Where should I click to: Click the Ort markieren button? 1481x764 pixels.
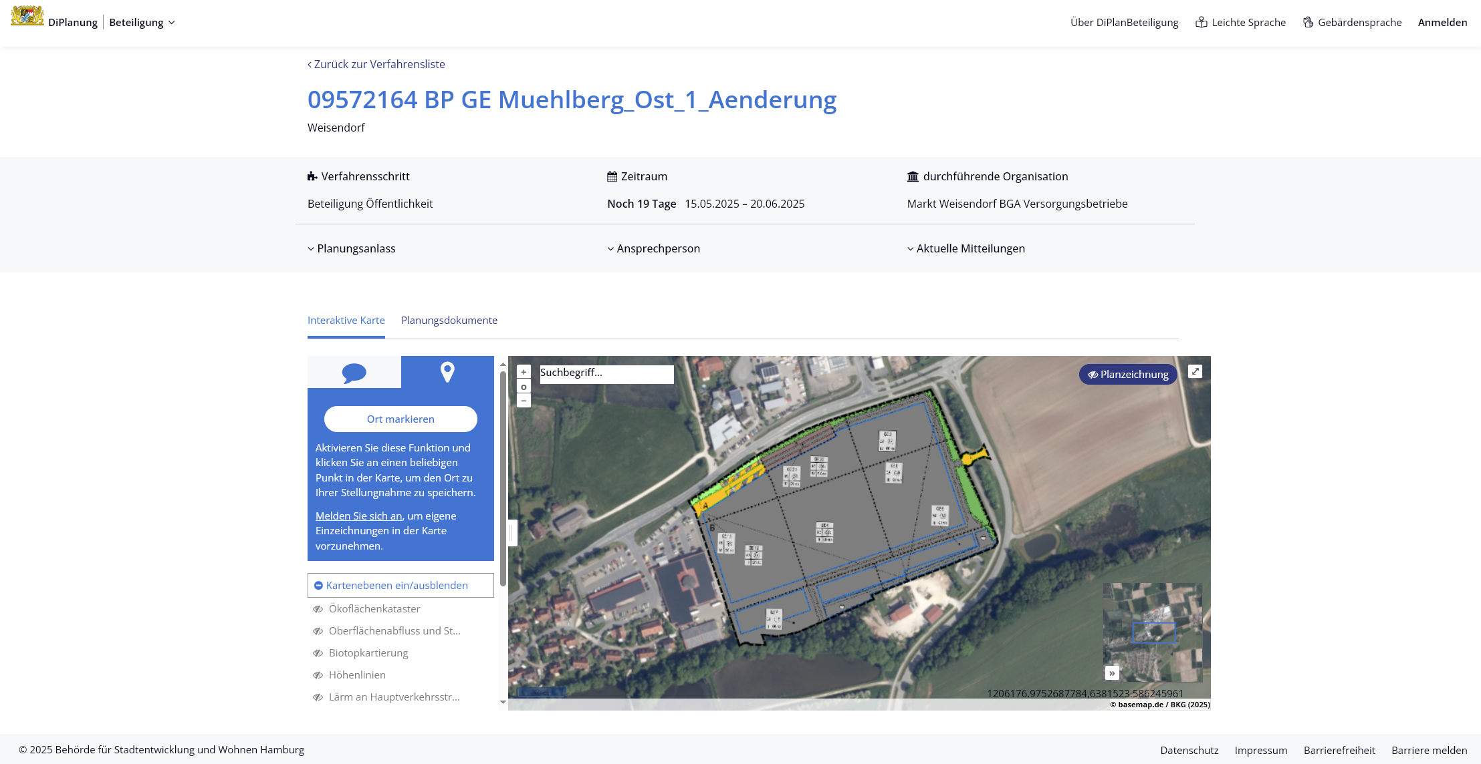pyautogui.click(x=401, y=419)
